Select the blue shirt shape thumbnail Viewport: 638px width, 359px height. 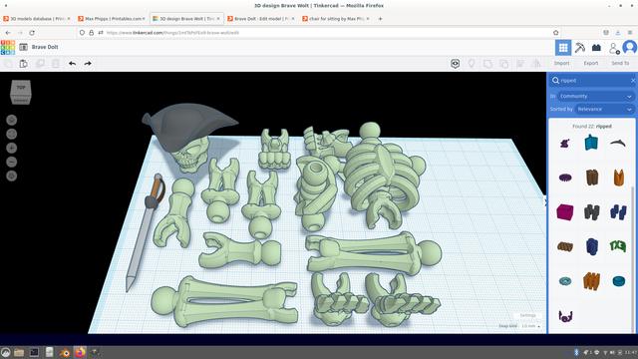(x=591, y=143)
